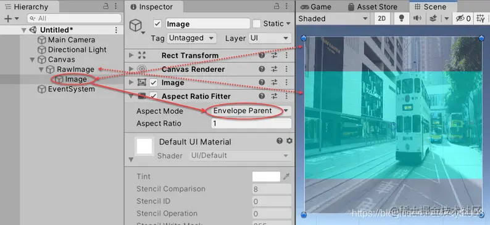490x225 pixels.
Task: Open presets for Image component
Action: pyautogui.click(x=274, y=82)
